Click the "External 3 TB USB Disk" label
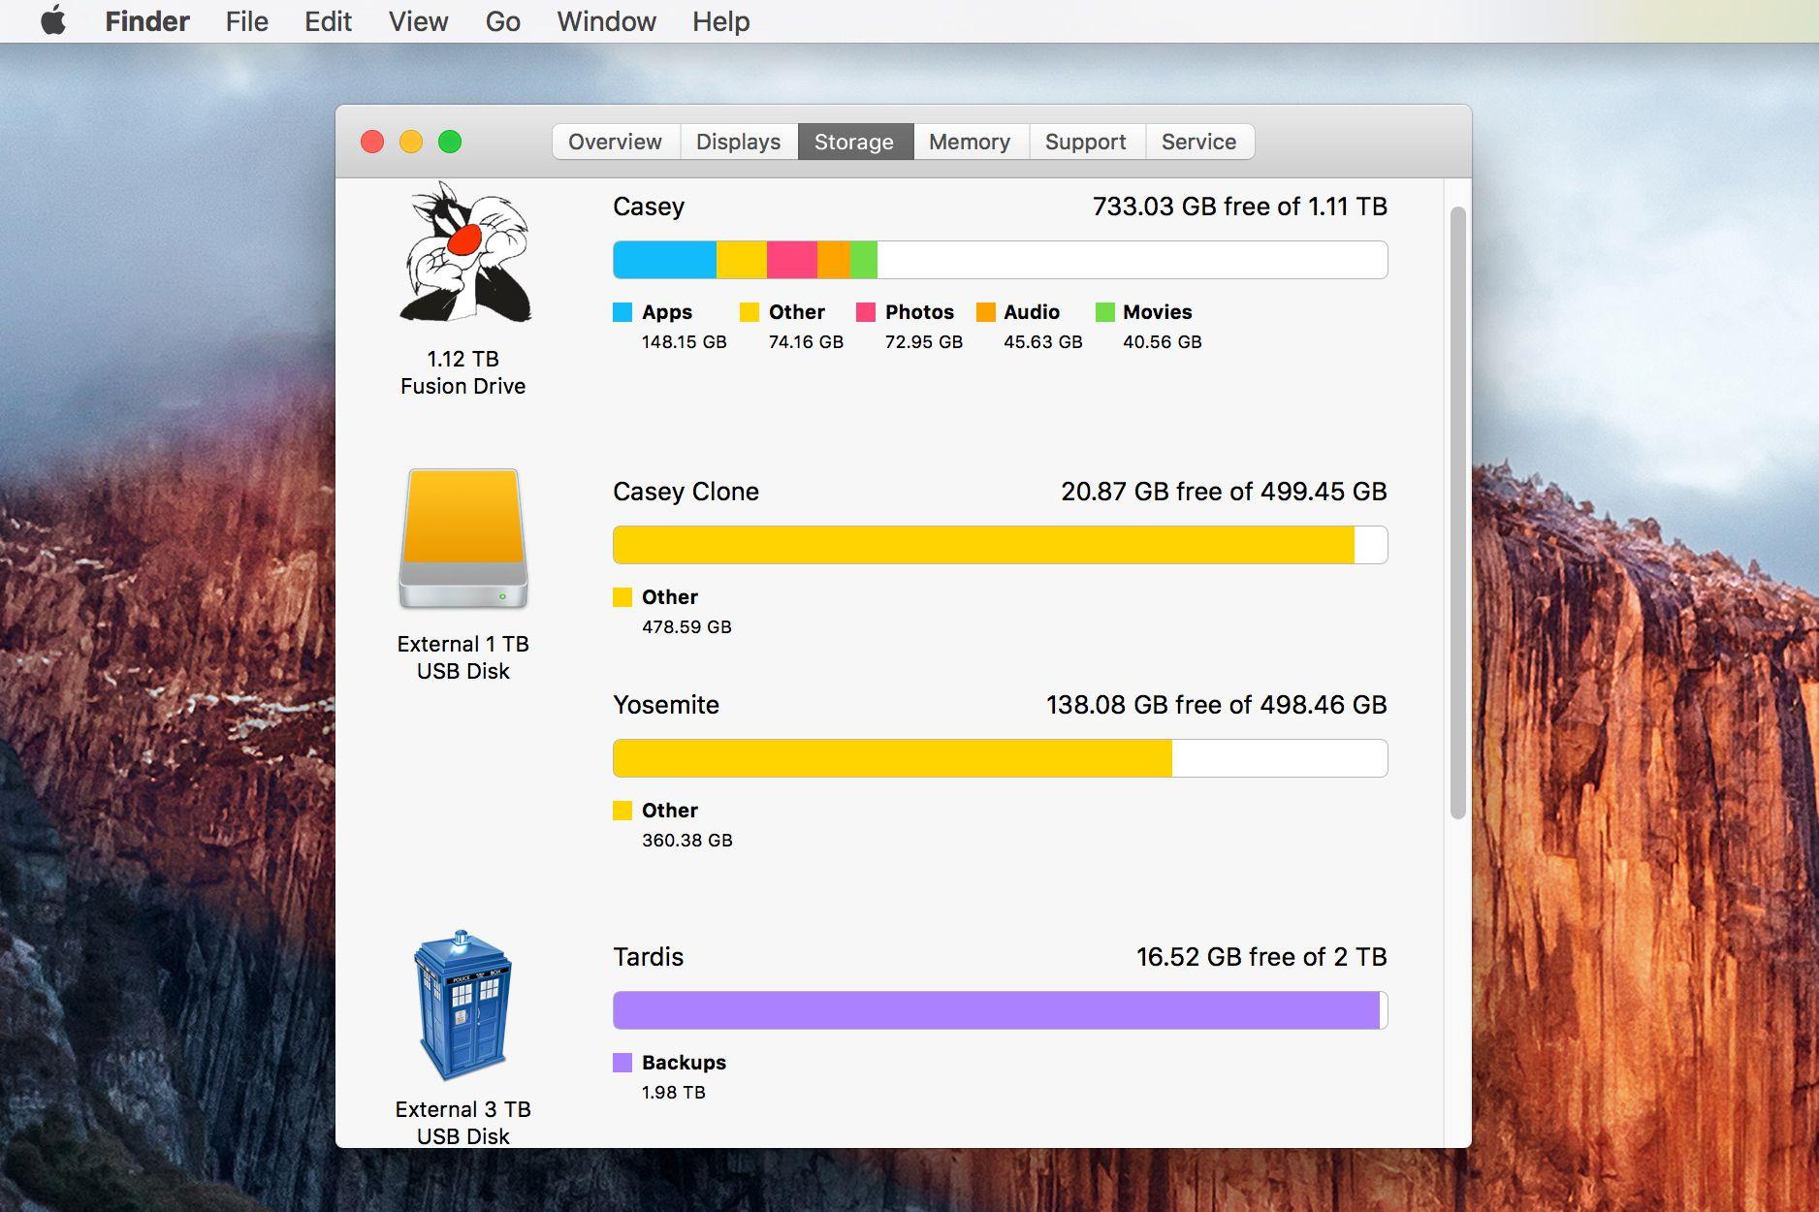The image size is (1819, 1212). coord(463,1123)
